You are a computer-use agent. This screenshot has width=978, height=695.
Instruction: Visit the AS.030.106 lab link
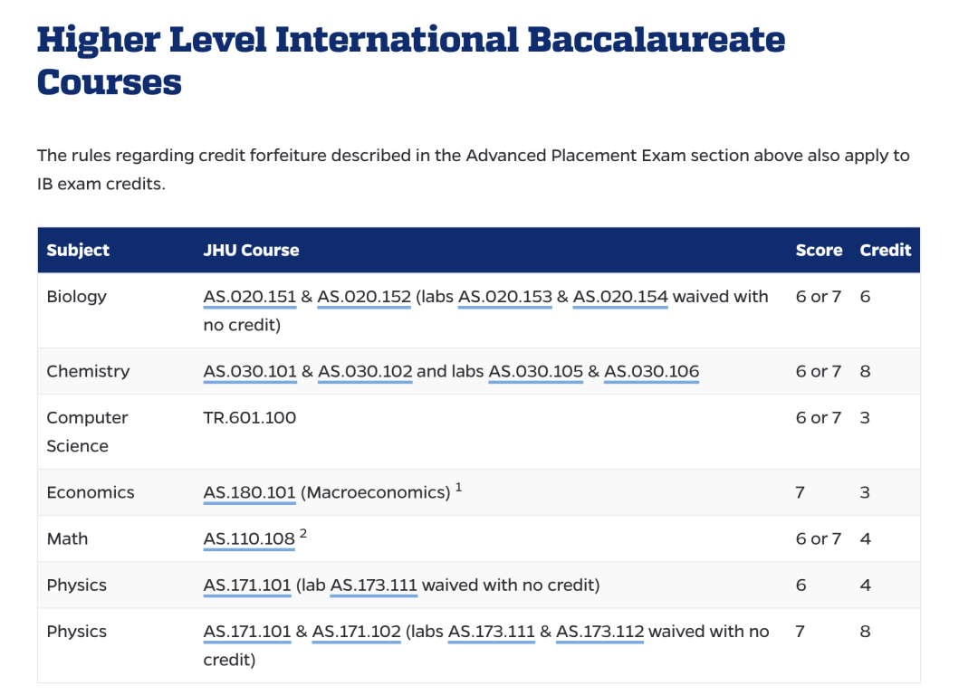[652, 372]
